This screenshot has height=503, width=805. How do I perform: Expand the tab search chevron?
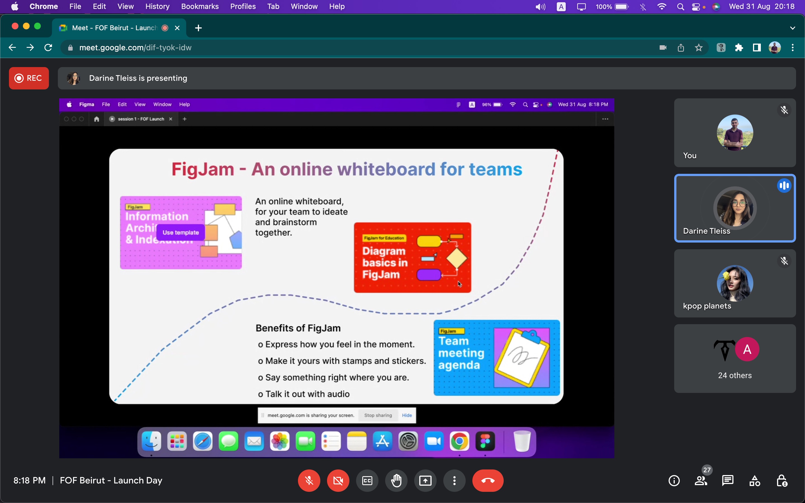[x=793, y=28]
